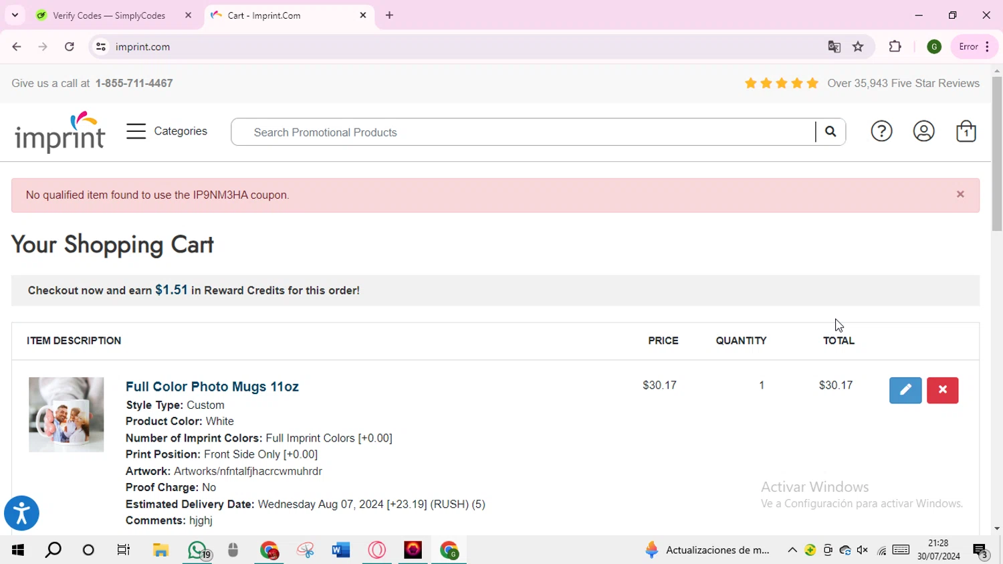Open the Over 35,943 Five Star Reviews link
The height and width of the screenshot is (564, 1003).
pyautogui.click(x=903, y=84)
